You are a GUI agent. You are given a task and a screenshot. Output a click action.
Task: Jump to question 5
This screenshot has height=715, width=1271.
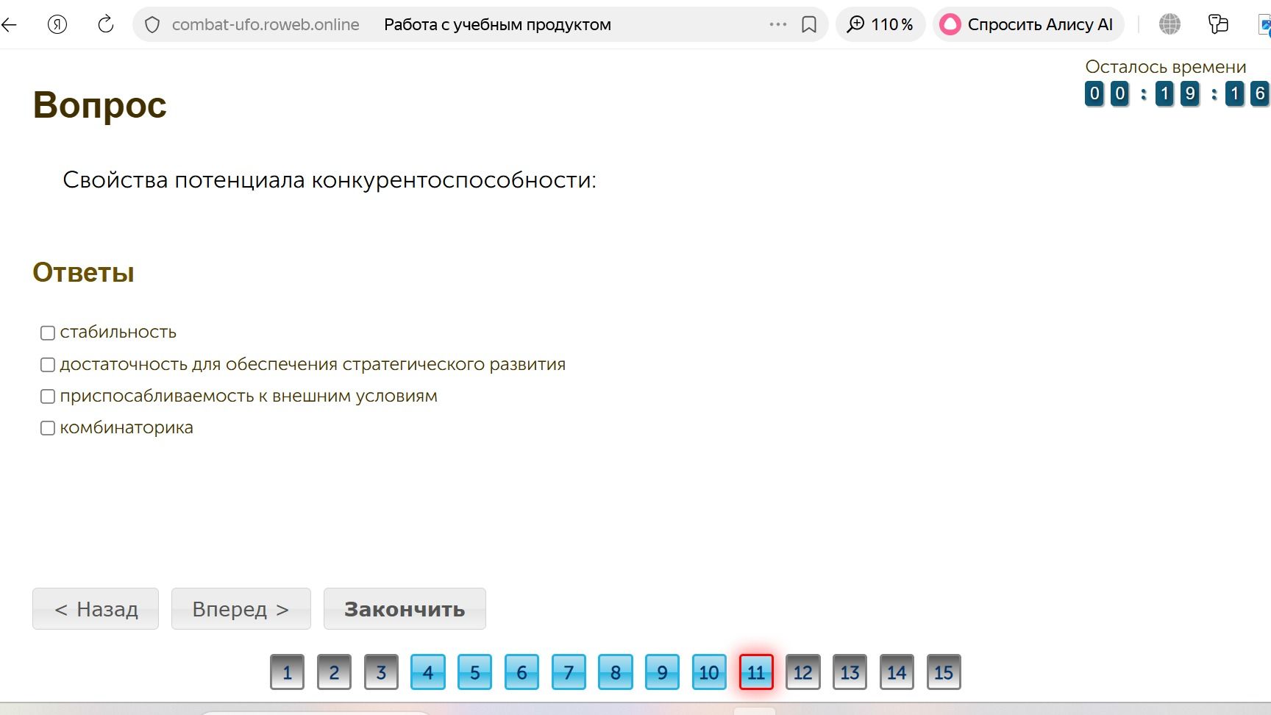click(474, 672)
